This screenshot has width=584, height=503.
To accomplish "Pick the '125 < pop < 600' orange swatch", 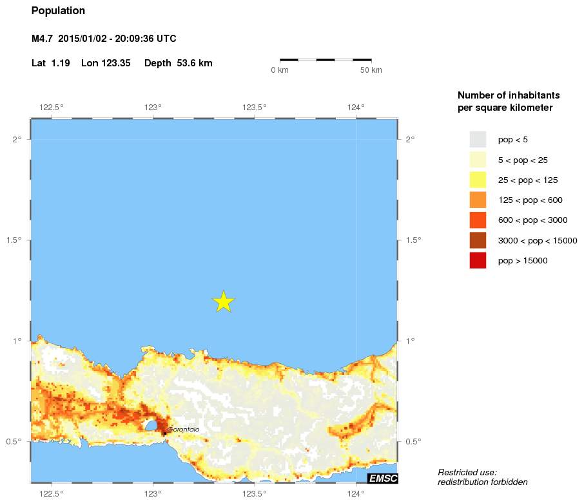I will click(478, 200).
